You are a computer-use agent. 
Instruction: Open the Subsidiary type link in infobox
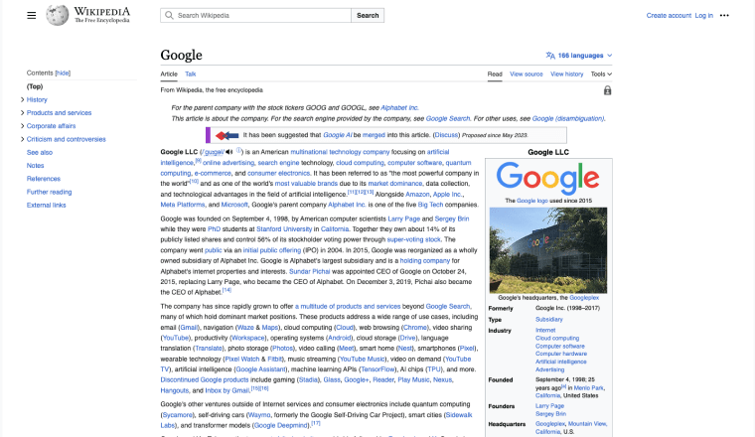(549, 320)
